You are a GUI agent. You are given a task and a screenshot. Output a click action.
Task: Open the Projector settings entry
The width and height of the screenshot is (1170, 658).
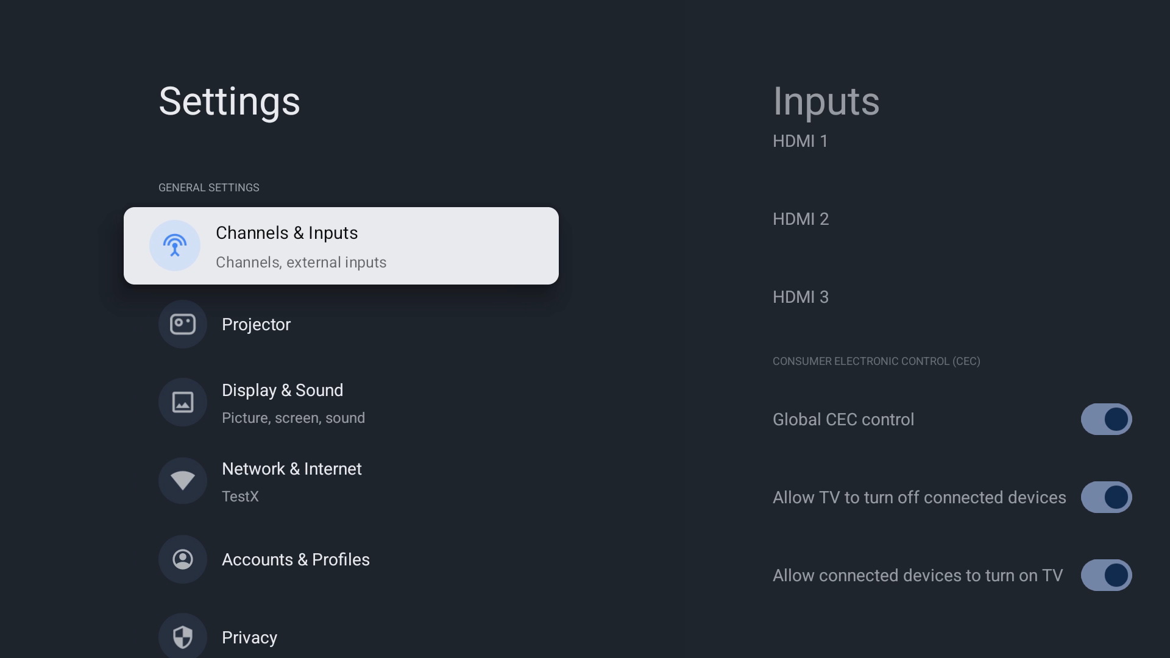click(256, 324)
